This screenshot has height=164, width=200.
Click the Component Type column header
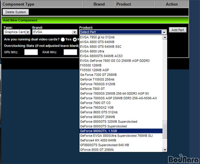pyautogui.click(x=42, y=4)
